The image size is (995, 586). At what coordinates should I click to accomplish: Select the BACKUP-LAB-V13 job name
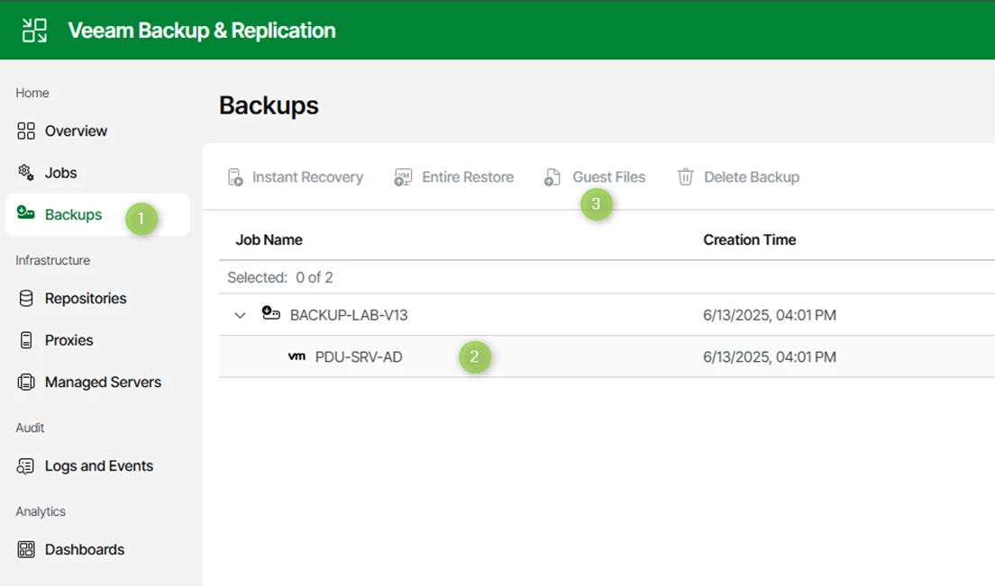[349, 315]
